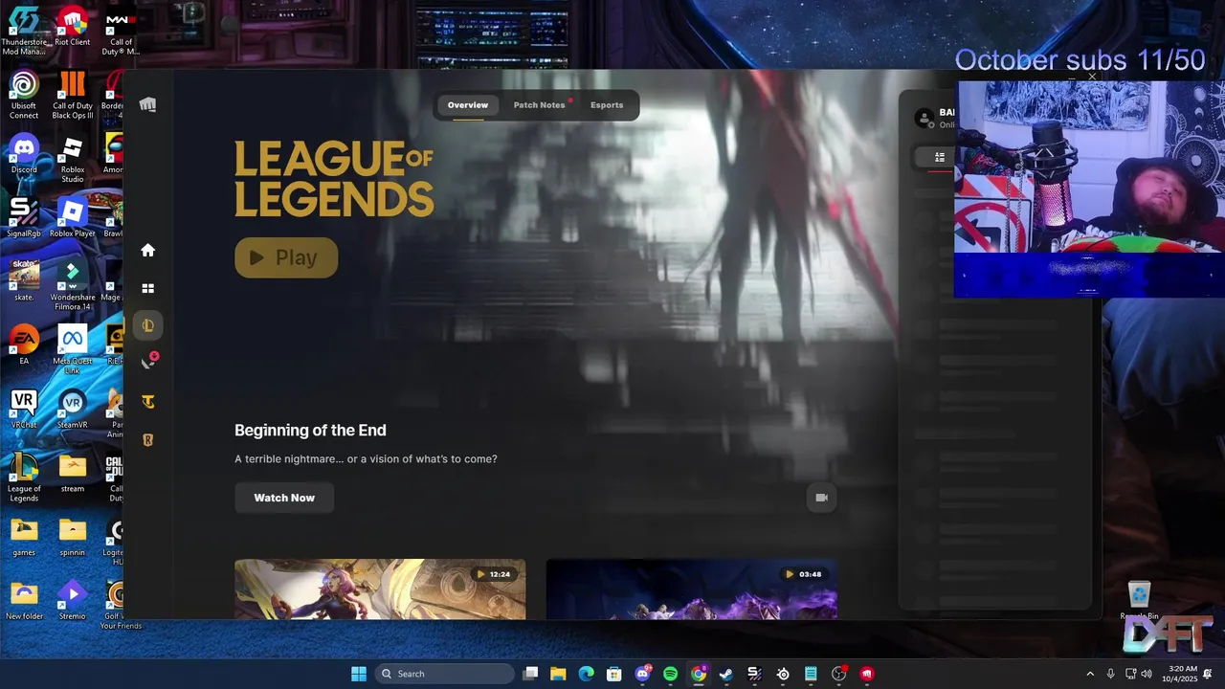This screenshot has width=1225, height=689.
Task: Open Microsoft Store from taskbar
Action: [x=613, y=674]
